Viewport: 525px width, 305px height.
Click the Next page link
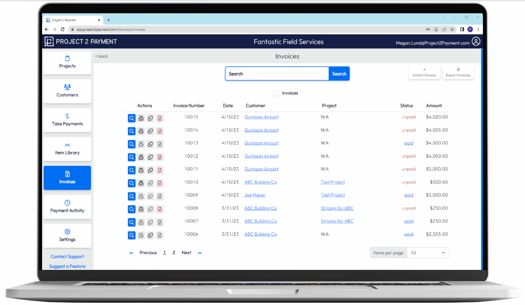pyautogui.click(x=186, y=253)
